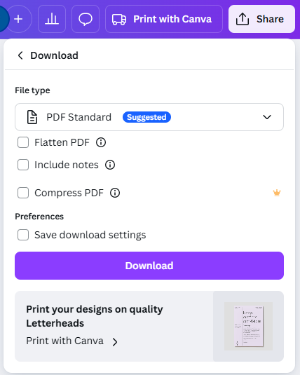The image size is (300, 375).
Task: Open the PDF Standard file type dropdown
Action: 149,117
